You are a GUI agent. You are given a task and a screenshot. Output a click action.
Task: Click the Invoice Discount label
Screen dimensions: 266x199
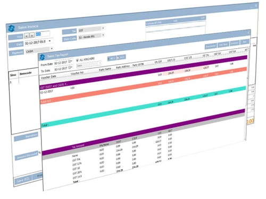pos(27,155)
